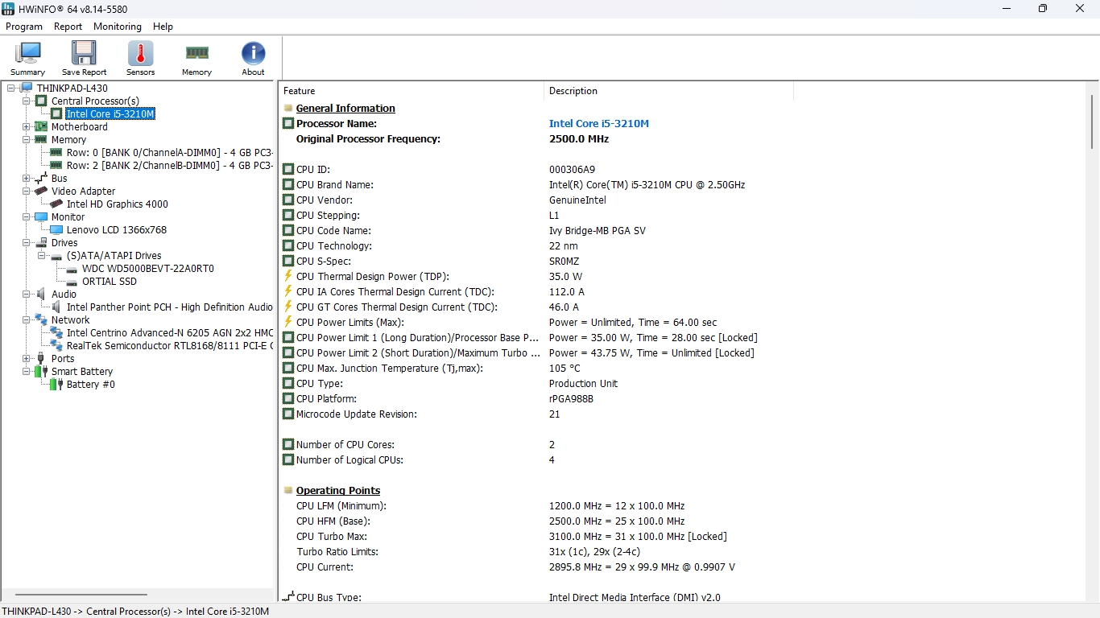Click the Central Processor(s) chip icon
Screen dimensions: 1100x618
point(41,101)
